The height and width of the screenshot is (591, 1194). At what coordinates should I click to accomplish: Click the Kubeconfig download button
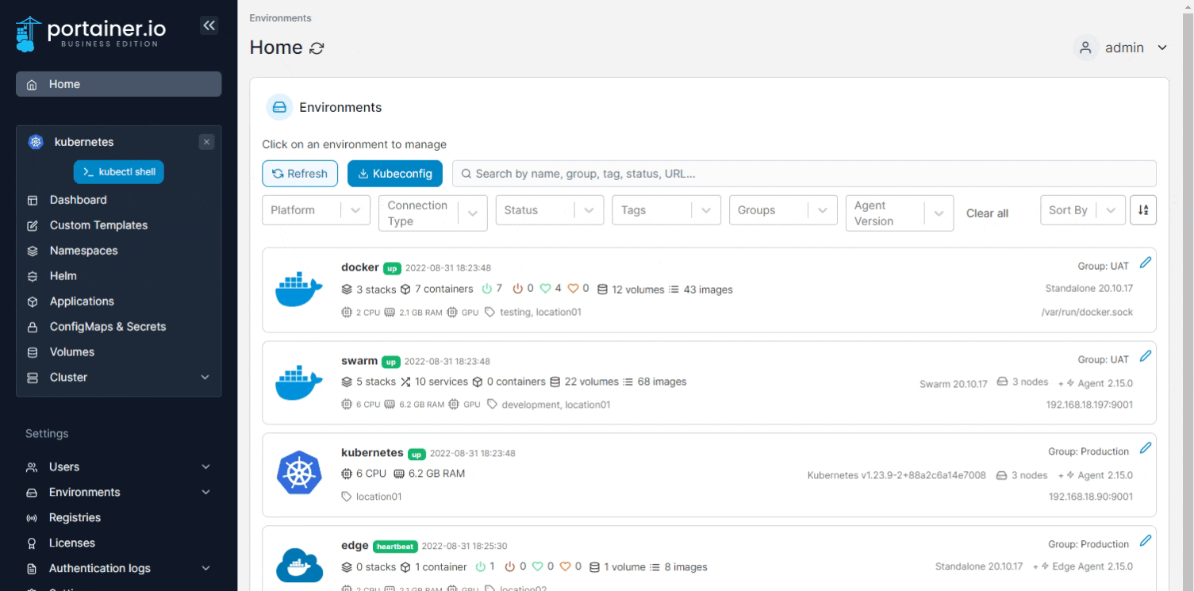(394, 174)
